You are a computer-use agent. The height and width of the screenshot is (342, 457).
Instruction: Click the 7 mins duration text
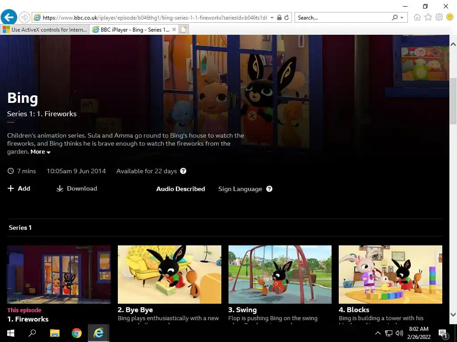point(26,171)
